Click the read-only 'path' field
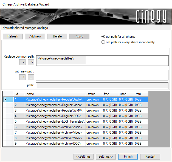This screenshot has height=162, width=172. point(102,86)
